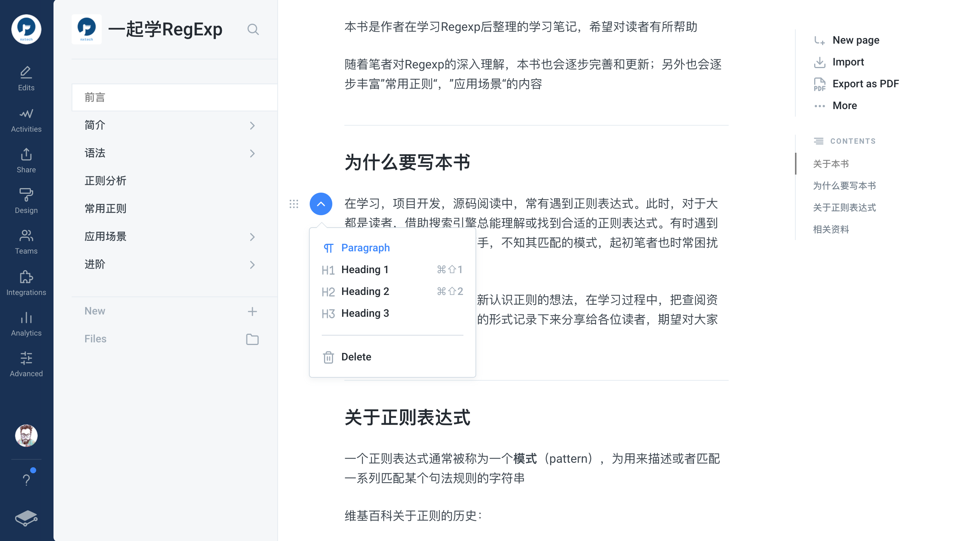The width and height of the screenshot is (963, 541).
Task: Open the help question mark icon
Action: coord(26,479)
